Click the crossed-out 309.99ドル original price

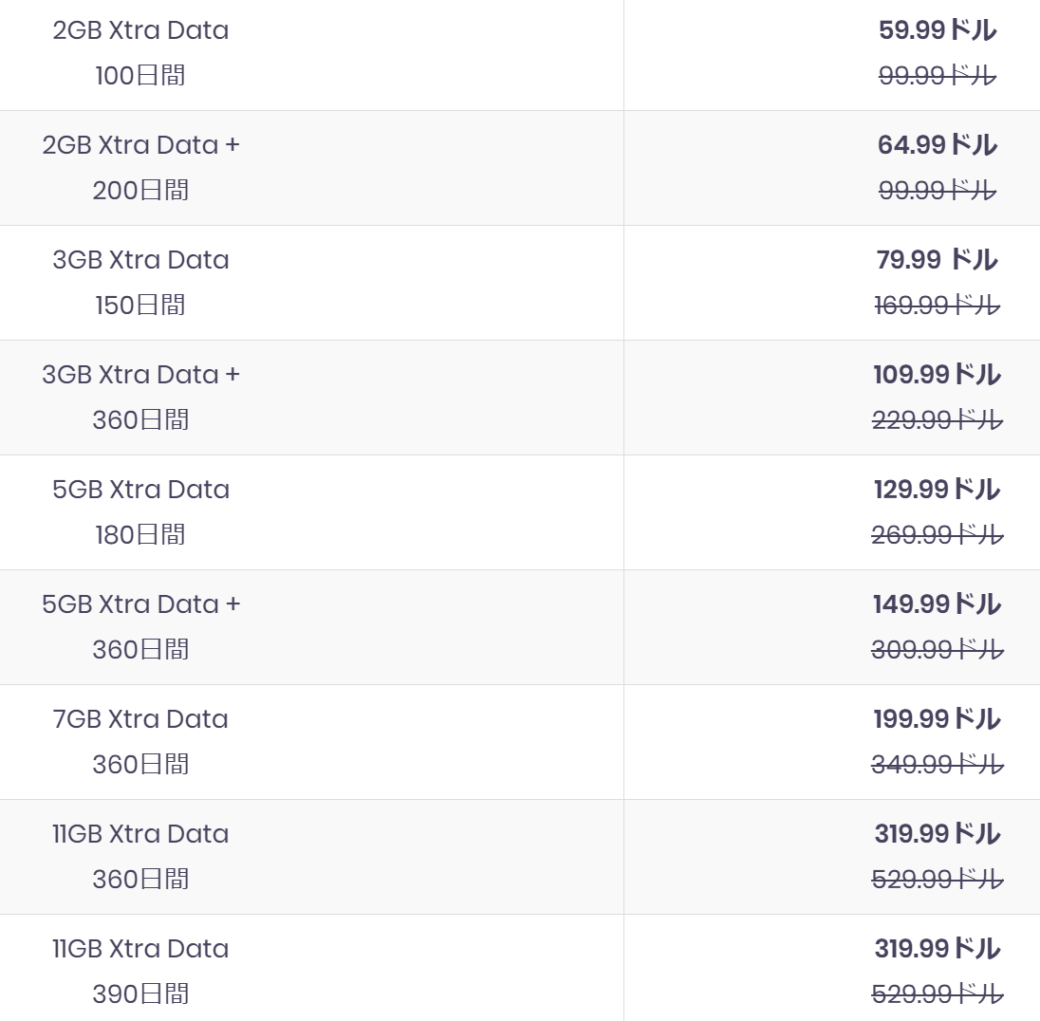pos(938,649)
